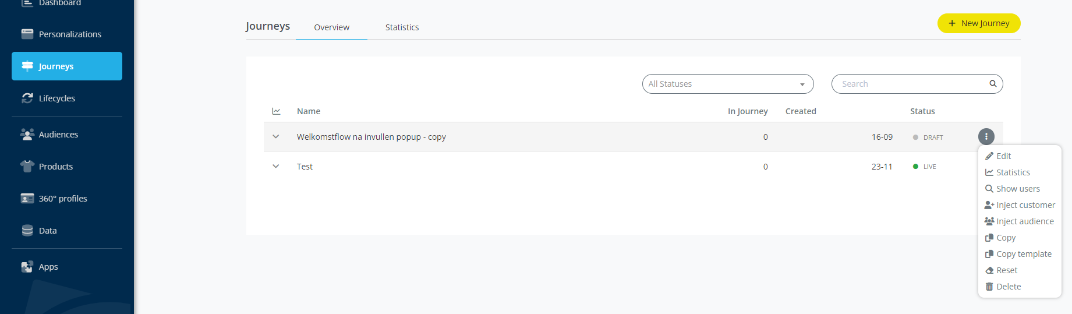Expand the Test journey row chevron
Image resolution: width=1072 pixels, height=314 pixels.
click(276, 166)
